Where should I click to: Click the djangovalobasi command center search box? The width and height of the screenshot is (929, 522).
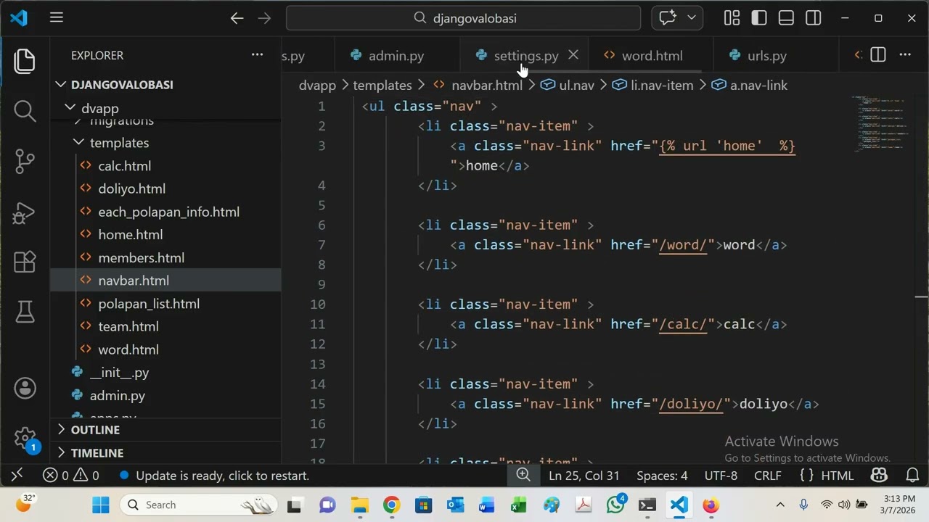[464, 18]
